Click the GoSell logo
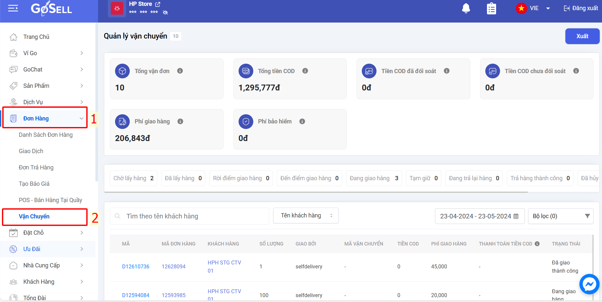Viewport: 602px width, 302px height. click(51, 8)
